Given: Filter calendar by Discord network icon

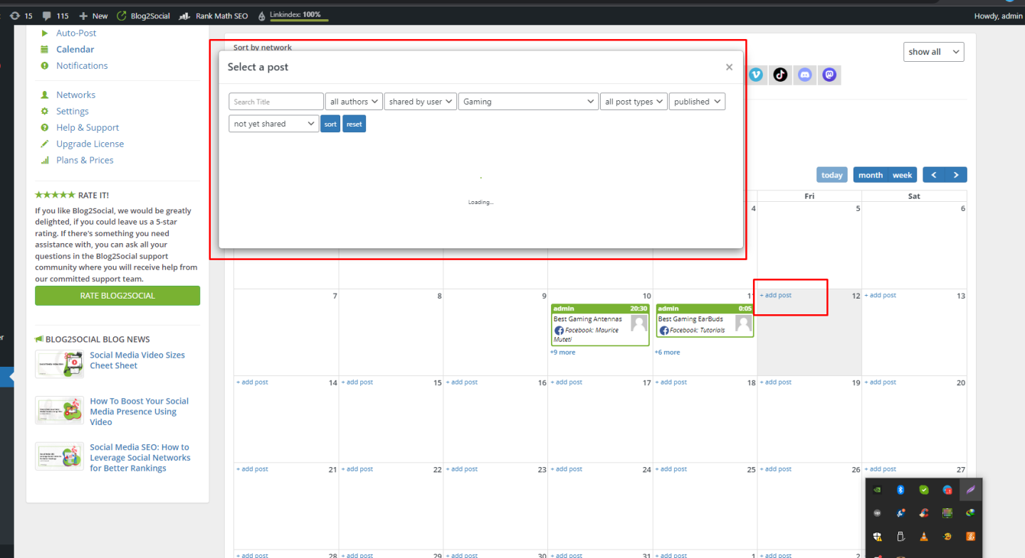Looking at the screenshot, I should pyautogui.click(x=804, y=74).
